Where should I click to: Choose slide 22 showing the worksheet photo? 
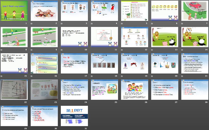tap(14, 90)
